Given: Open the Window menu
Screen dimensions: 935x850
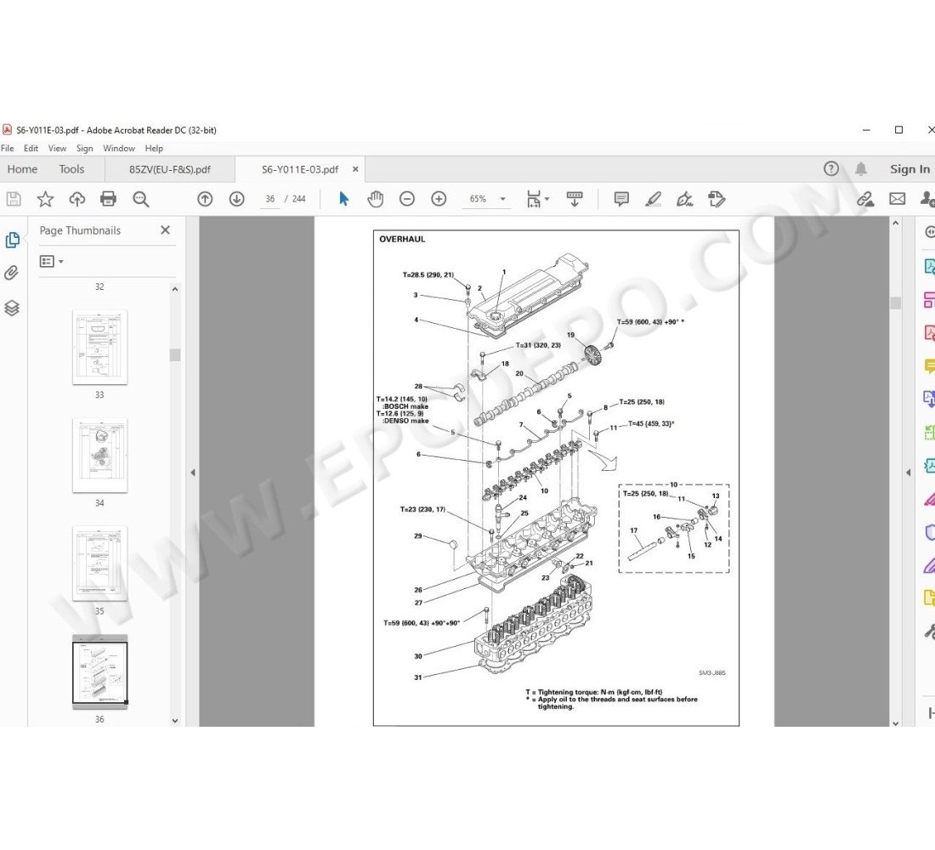Looking at the screenshot, I should pyautogui.click(x=119, y=148).
